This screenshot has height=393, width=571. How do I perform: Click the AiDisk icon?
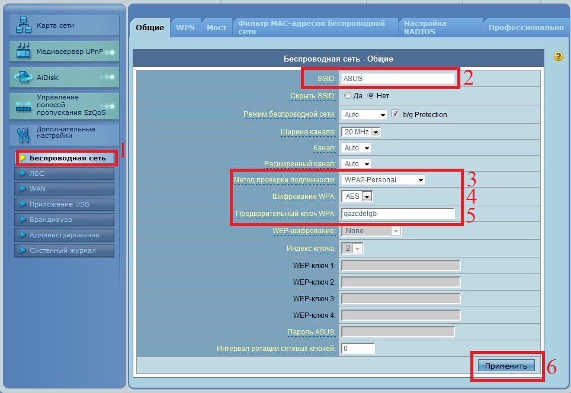(x=23, y=78)
